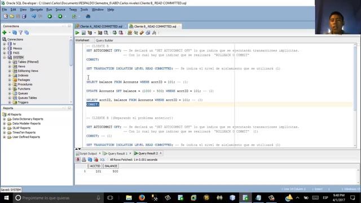
Task: Click the green Back navigation arrow
Action: coord(50,16)
